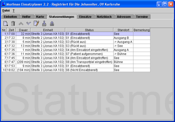This screenshot has height=122, width=175.
Task: Import data with the download arrow icon
Action: (x=44, y=24)
